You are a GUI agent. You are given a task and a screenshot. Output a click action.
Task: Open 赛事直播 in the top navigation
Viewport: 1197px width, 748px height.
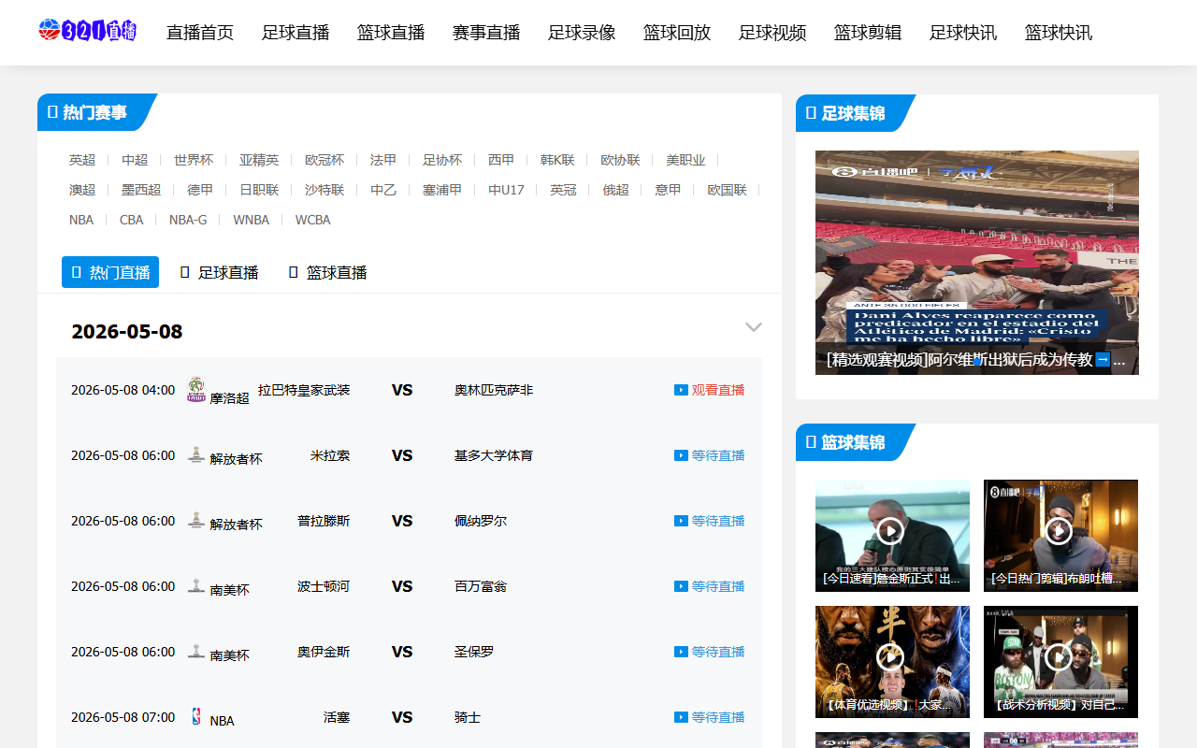[x=486, y=33]
